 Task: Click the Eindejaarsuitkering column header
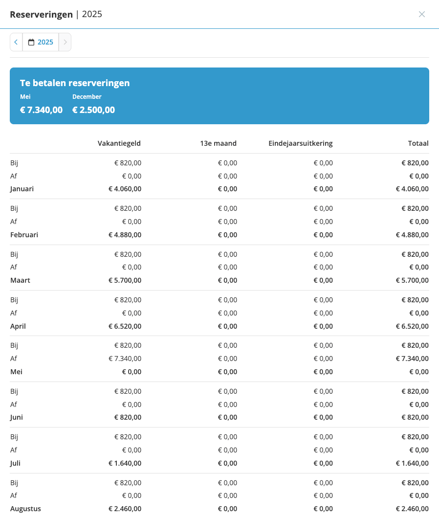pos(300,143)
